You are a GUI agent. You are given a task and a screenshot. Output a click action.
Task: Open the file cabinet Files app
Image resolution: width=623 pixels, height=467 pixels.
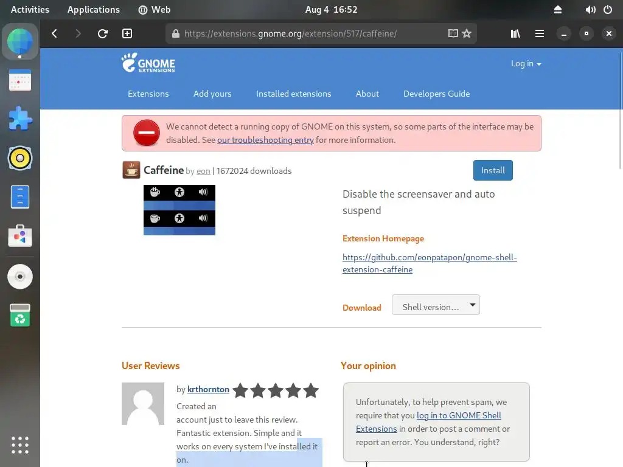pos(20,197)
